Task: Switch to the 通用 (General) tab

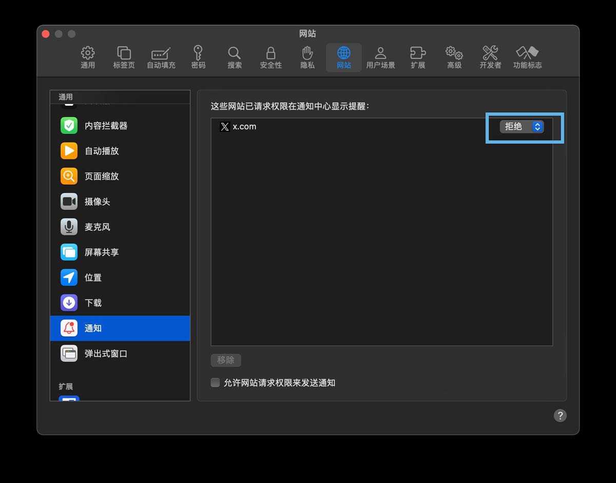Action: [x=88, y=56]
